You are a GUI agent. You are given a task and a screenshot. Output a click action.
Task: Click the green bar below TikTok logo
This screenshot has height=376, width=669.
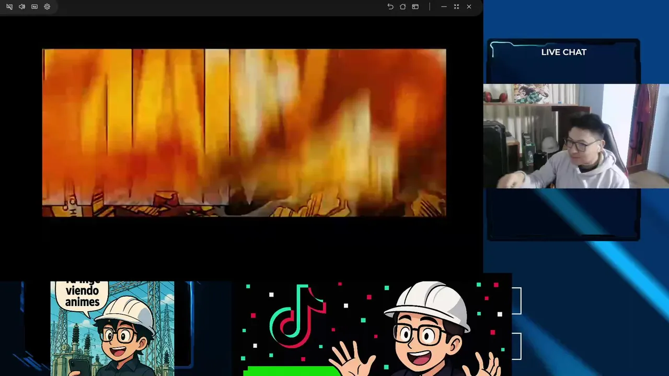(x=292, y=371)
